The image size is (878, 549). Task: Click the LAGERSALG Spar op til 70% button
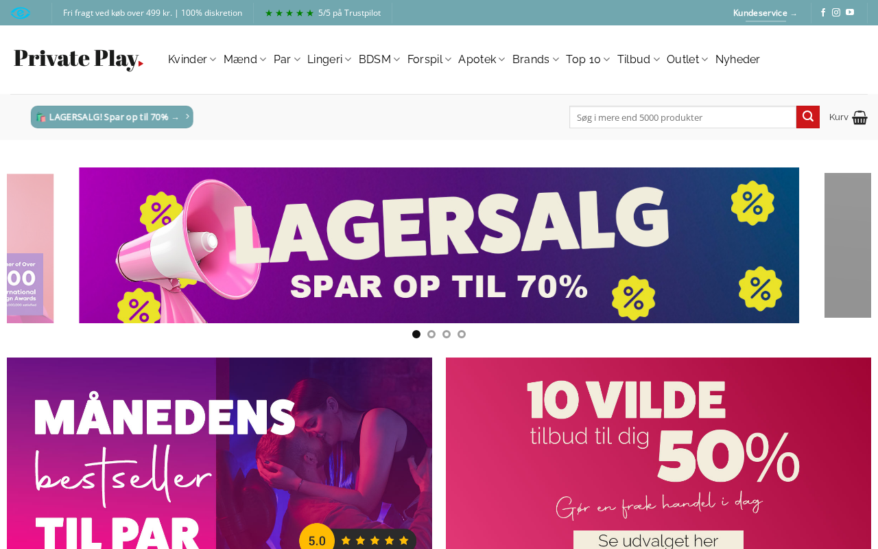pyautogui.click(x=112, y=117)
